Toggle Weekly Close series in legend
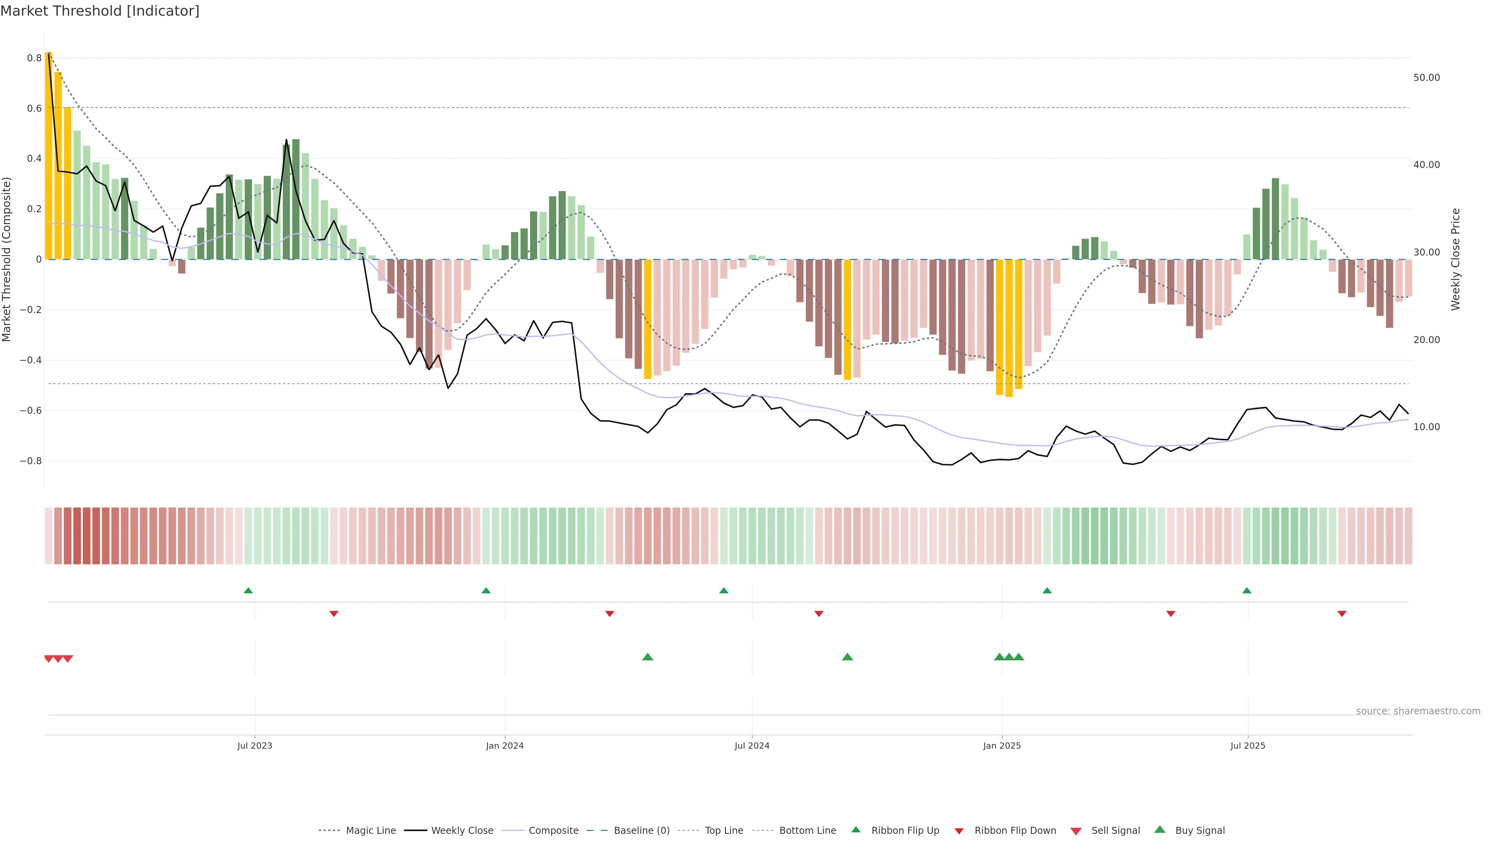 tap(462, 831)
